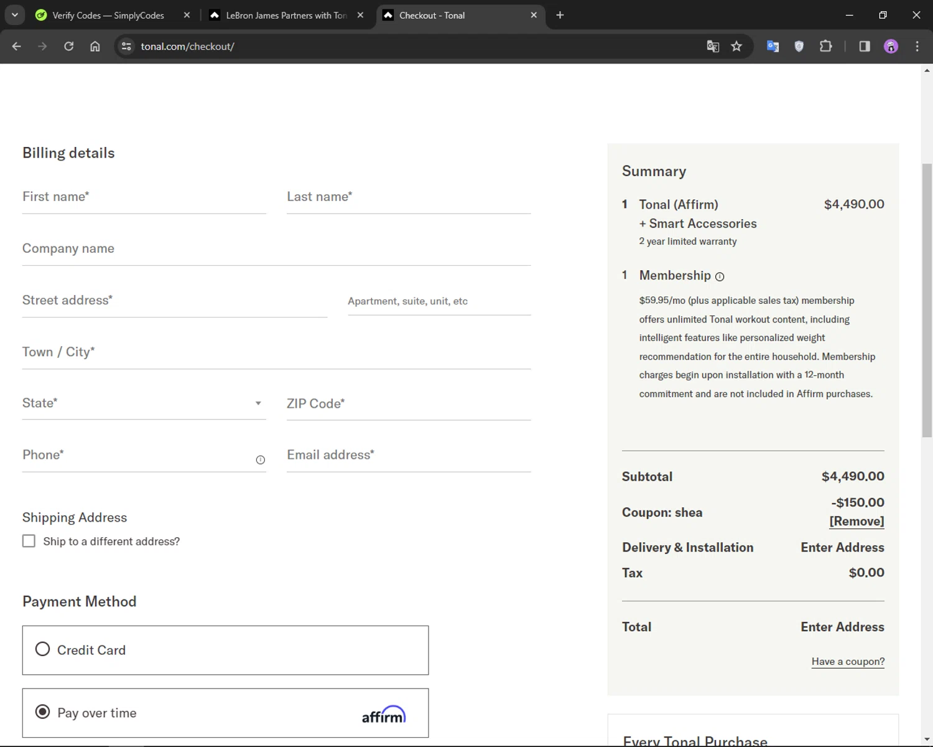
Task: Bookmark this page with the star icon
Action: click(x=736, y=46)
